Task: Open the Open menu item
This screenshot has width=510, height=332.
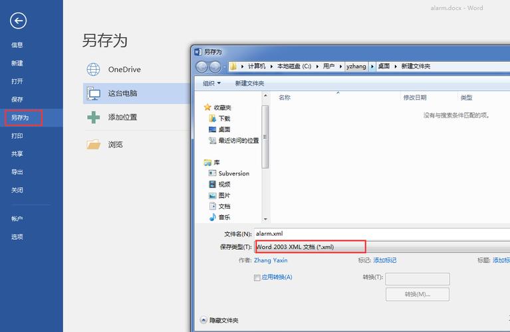Action: point(17,81)
